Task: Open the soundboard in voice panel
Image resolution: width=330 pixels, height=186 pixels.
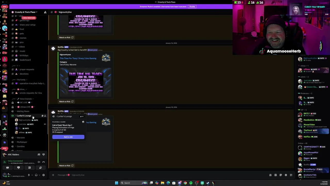Action: point(40,168)
